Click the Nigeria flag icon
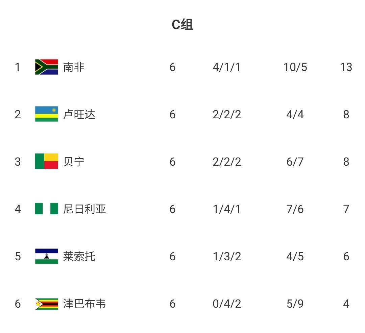Image resolution: width=365 pixels, height=333 pixels. (x=47, y=209)
